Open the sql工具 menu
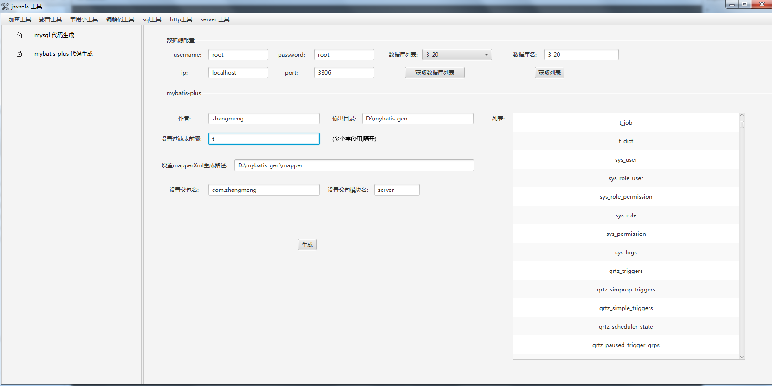Viewport: 772px width, 386px height. tap(152, 19)
